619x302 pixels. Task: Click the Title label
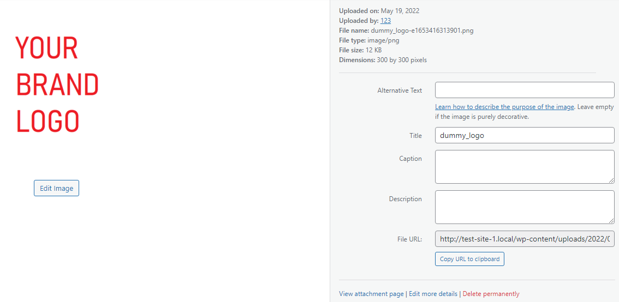tap(416, 136)
